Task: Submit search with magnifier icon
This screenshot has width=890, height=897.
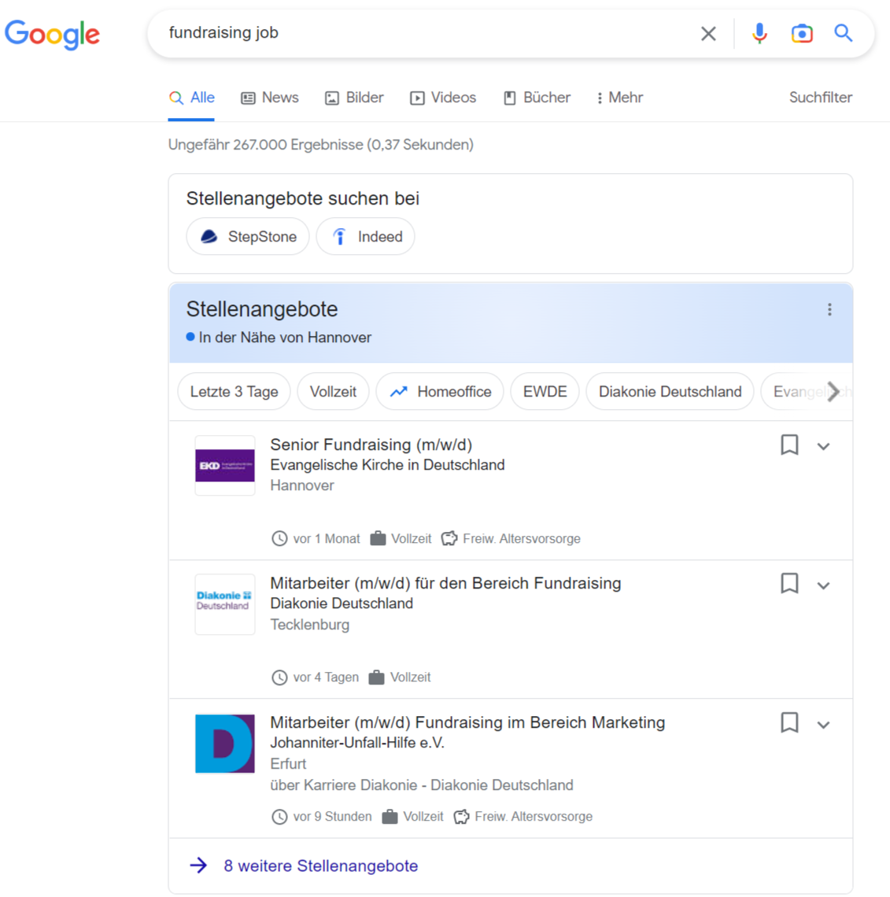Action: (x=843, y=33)
